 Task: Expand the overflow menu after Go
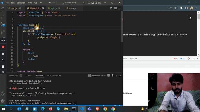point(41,3)
